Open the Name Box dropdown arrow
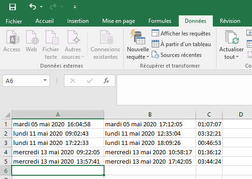The height and width of the screenshot is (179, 252). tap(45, 80)
